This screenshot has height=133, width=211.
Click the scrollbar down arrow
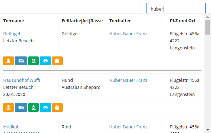click(207, 130)
